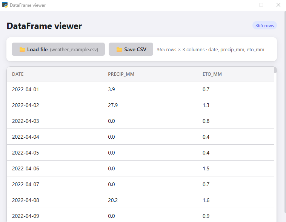The width and height of the screenshot is (286, 222).
Task: Select the 2022-04-05 date cell
Action: 26,153
